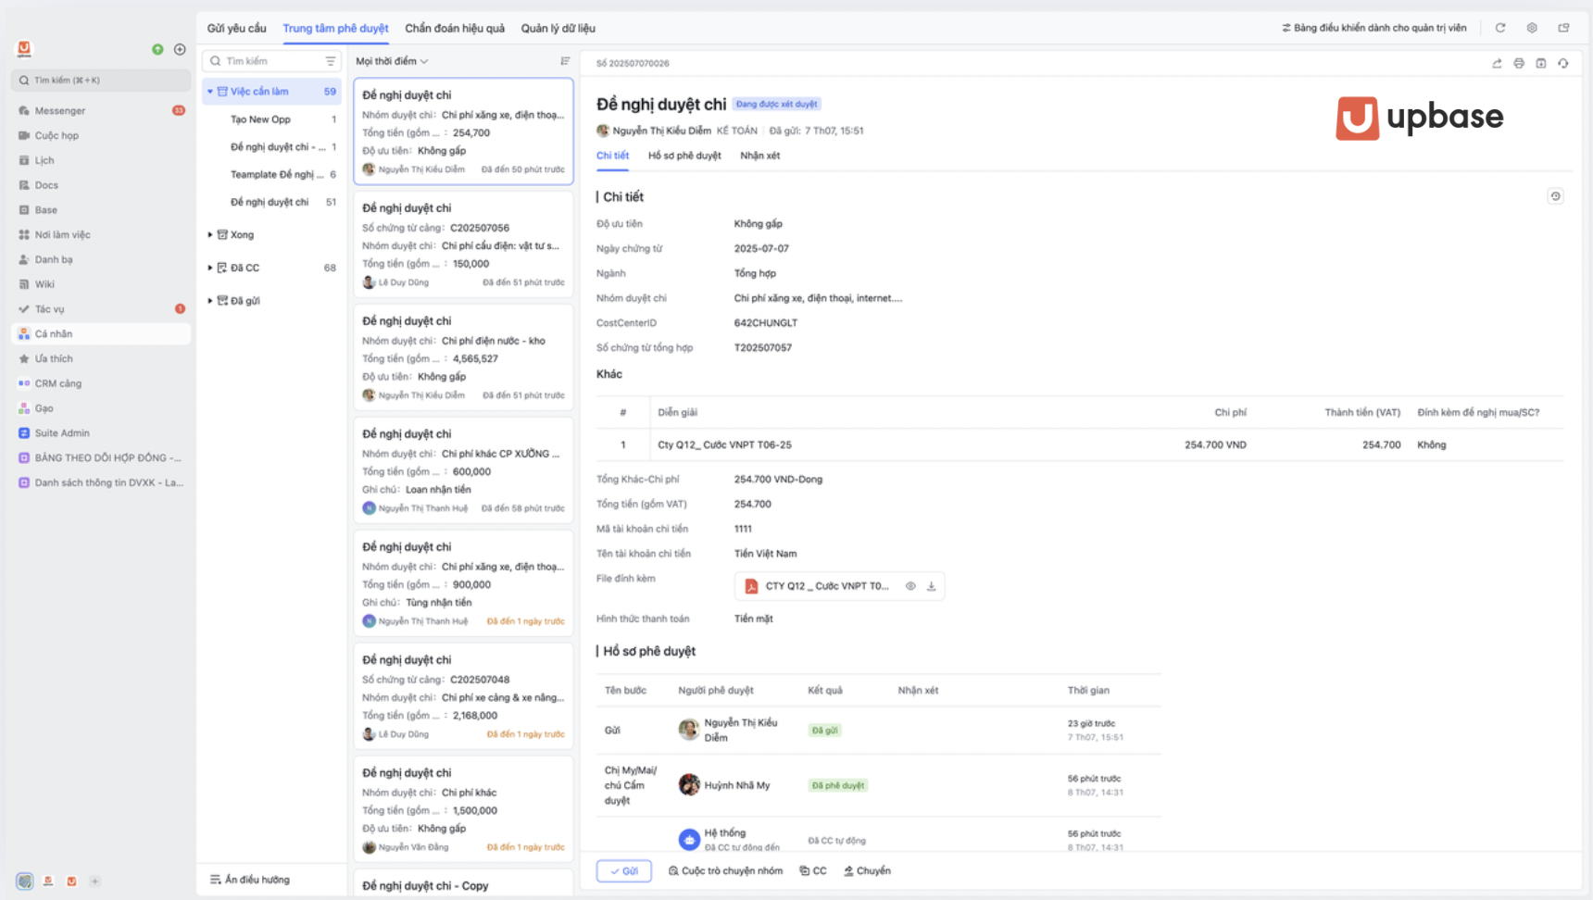The height and width of the screenshot is (900, 1593).
Task: Switch to Trung tâm phê duyệt tab
Action: pyautogui.click(x=335, y=28)
